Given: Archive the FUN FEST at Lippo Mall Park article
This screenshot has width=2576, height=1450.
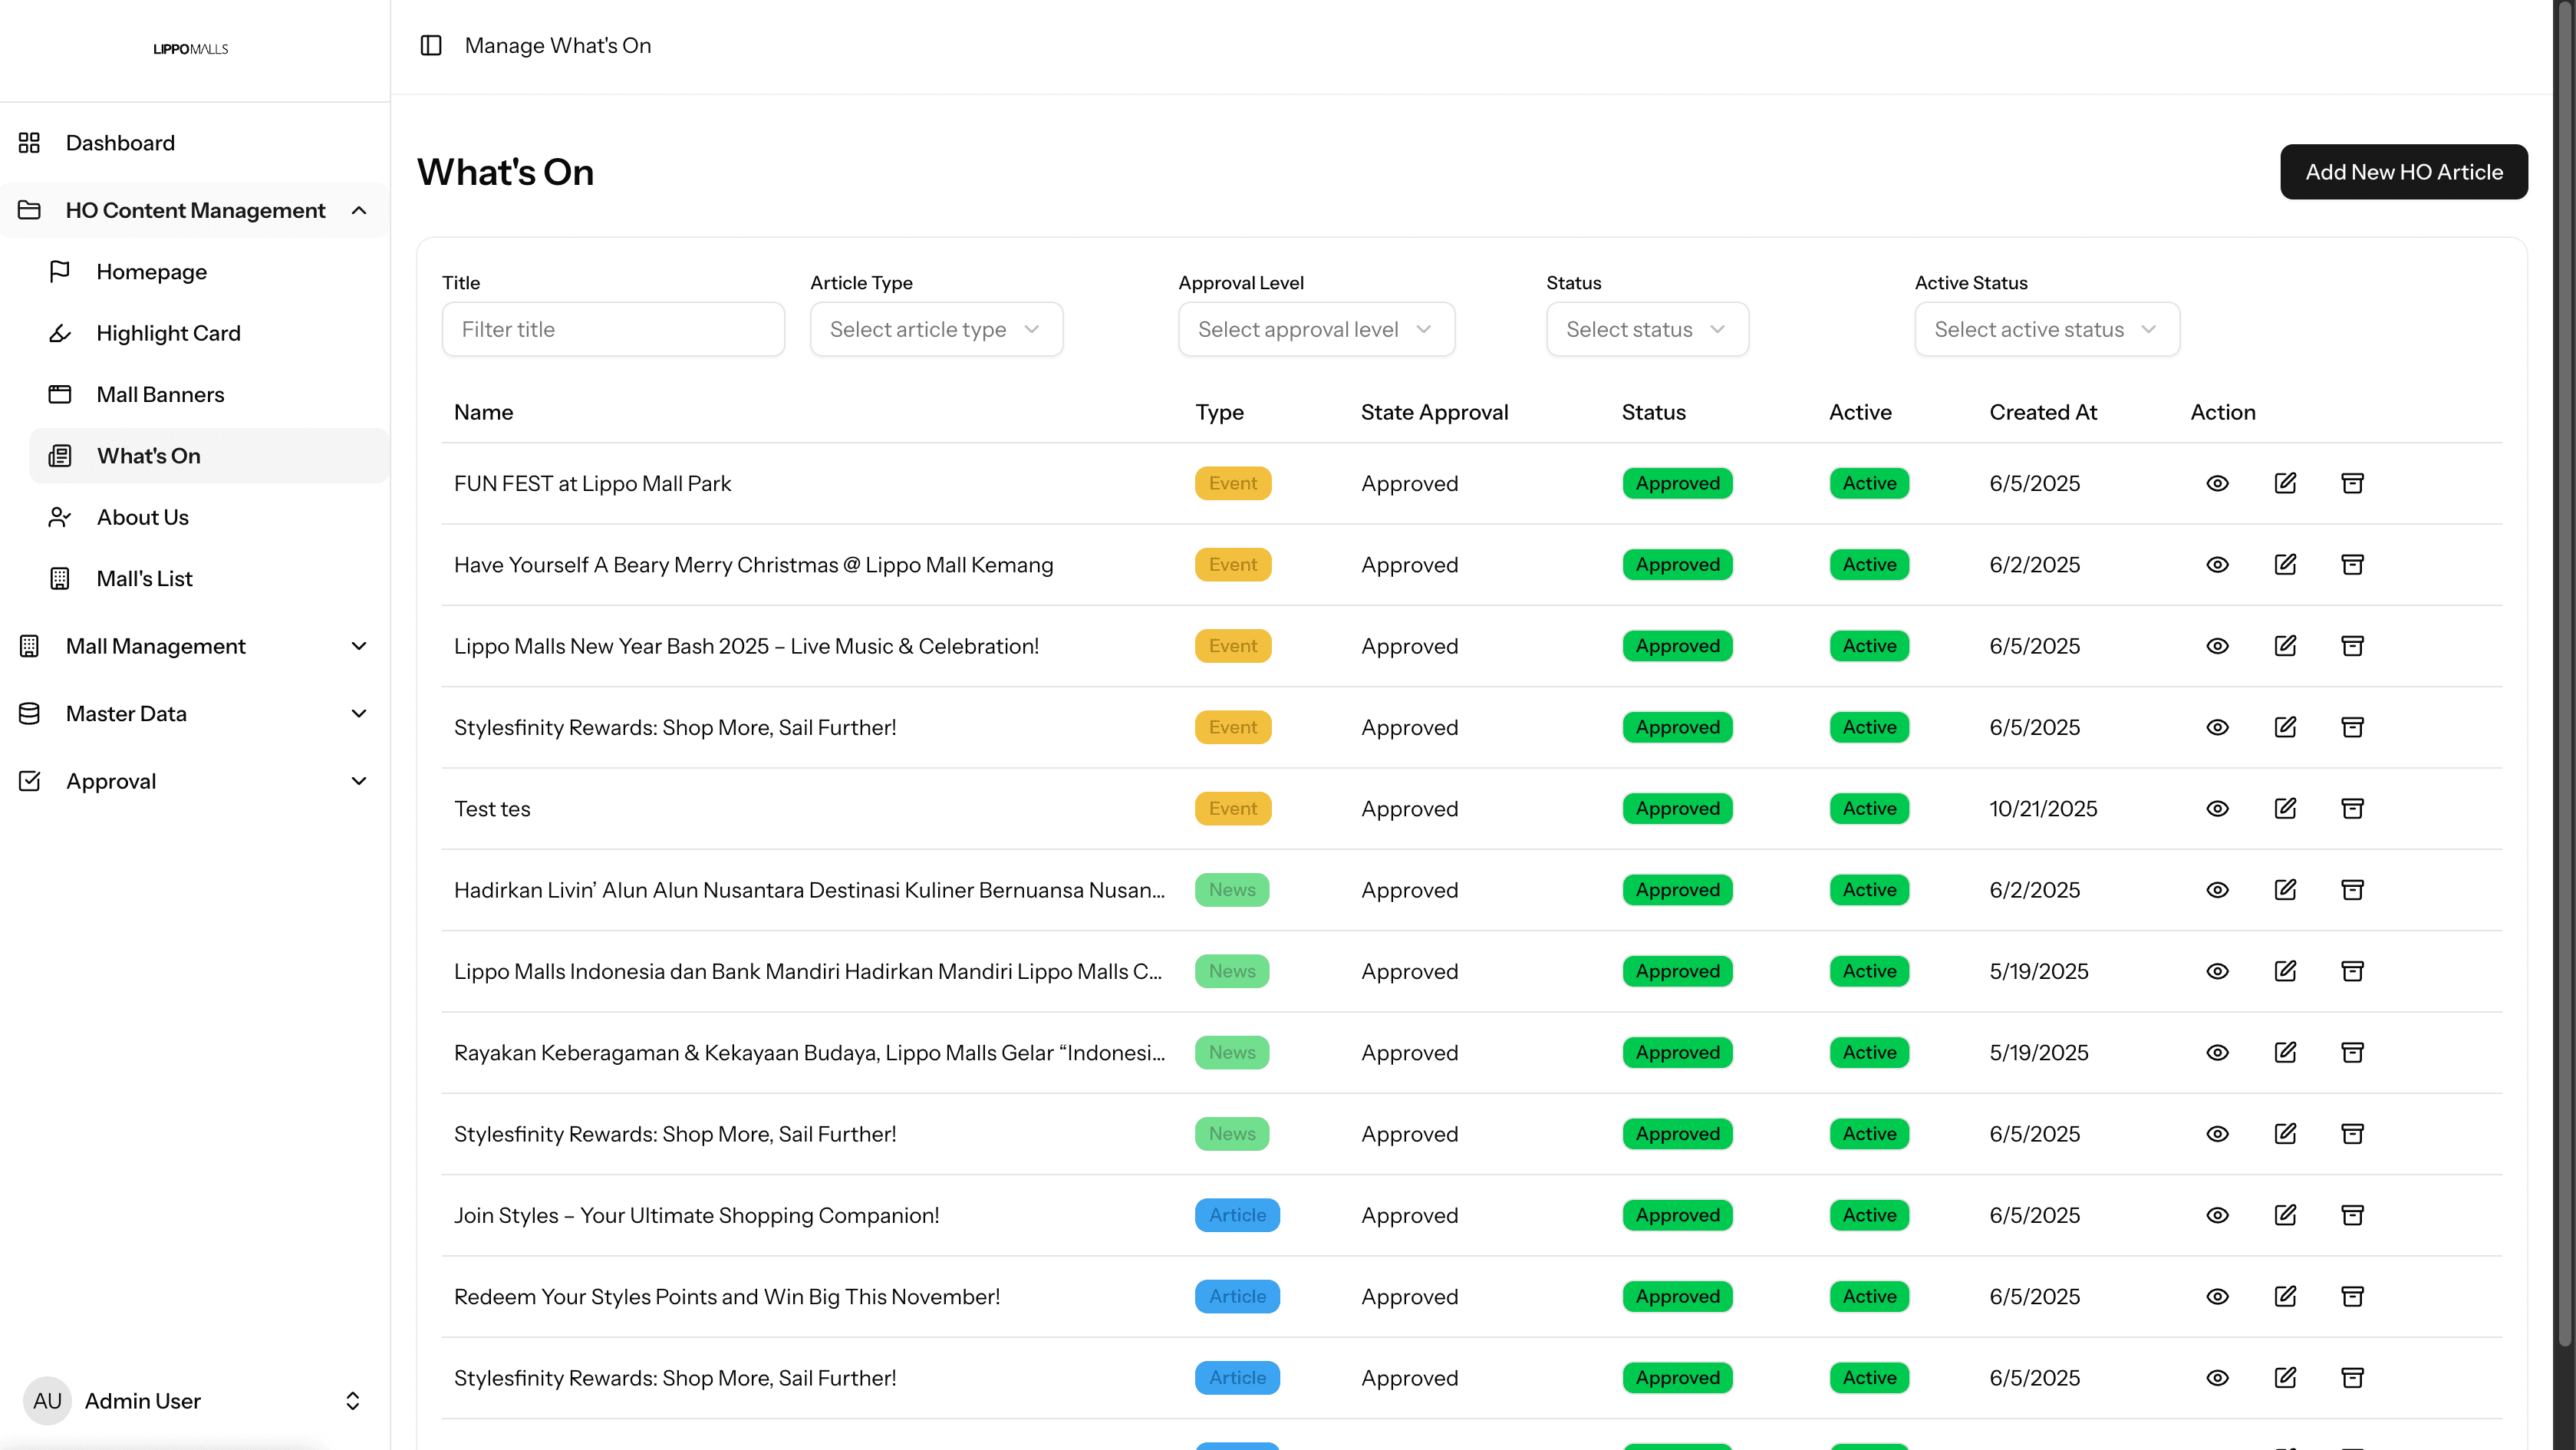Looking at the screenshot, I should pyautogui.click(x=2352, y=484).
